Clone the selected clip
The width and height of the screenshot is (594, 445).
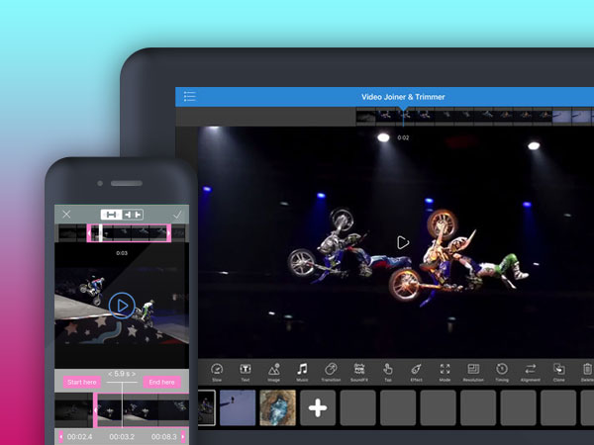pos(558,370)
